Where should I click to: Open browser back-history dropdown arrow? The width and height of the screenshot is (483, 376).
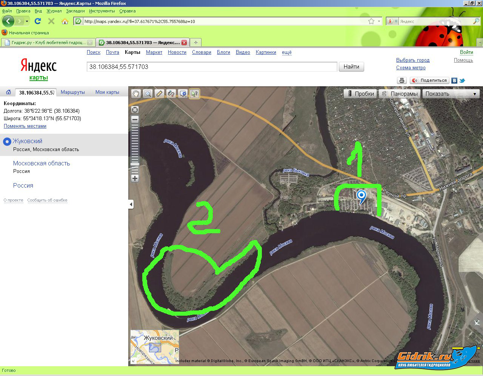pyautogui.click(x=27, y=21)
